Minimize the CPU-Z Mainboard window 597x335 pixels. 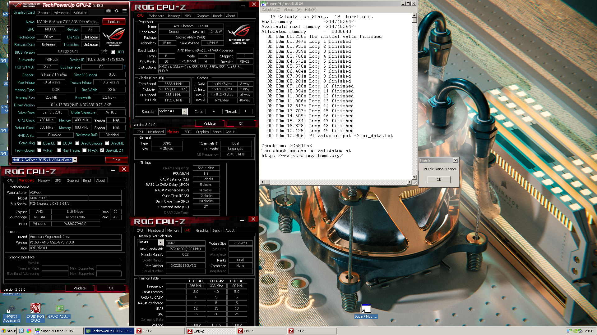(x=113, y=170)
